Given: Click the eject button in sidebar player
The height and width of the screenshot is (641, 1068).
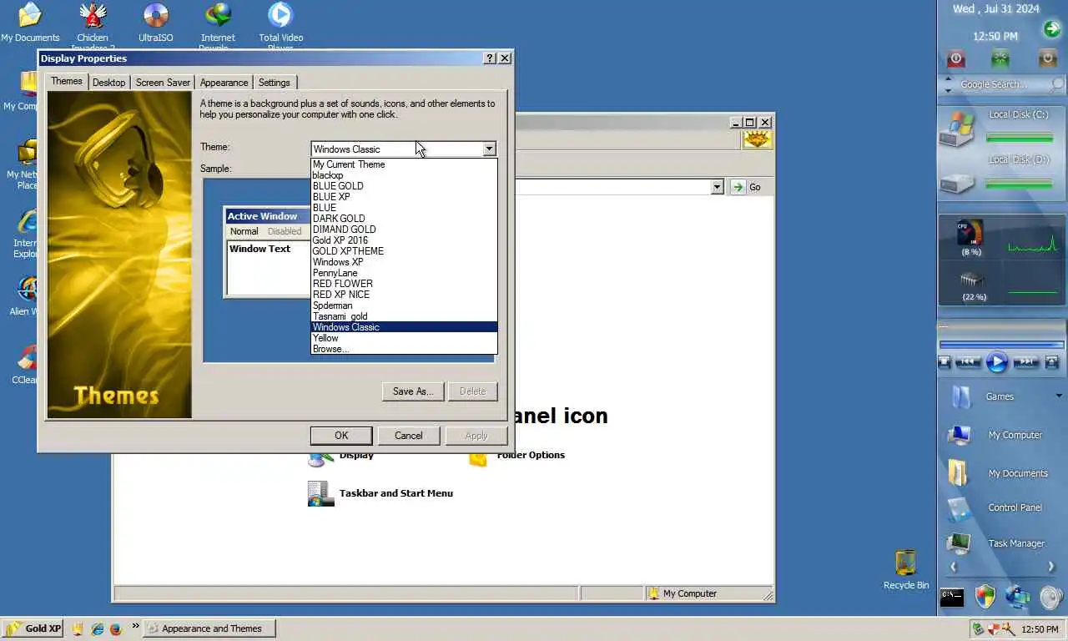Looking at the screenshot, I should point(1051,362).
